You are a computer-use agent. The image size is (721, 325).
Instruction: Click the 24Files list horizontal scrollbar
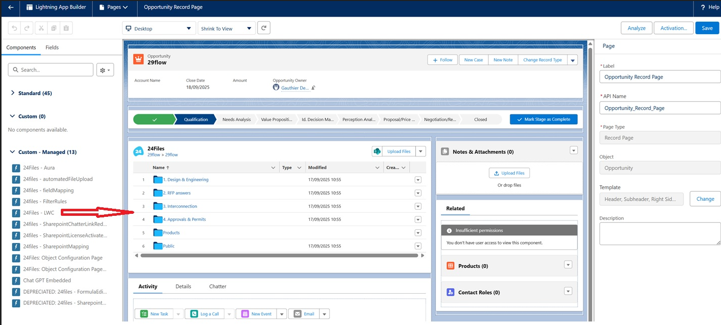[x=279, y=256]
